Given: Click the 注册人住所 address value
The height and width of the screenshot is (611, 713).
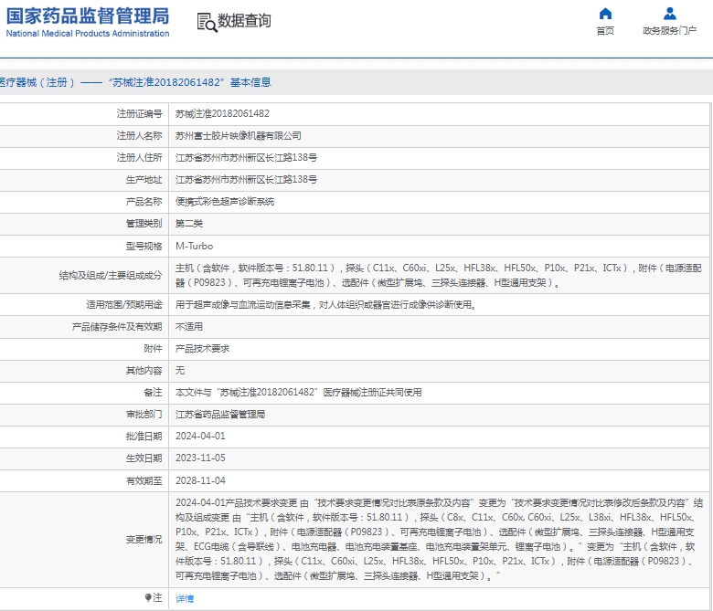Looking at the screenshot, I should click(247, 158).
